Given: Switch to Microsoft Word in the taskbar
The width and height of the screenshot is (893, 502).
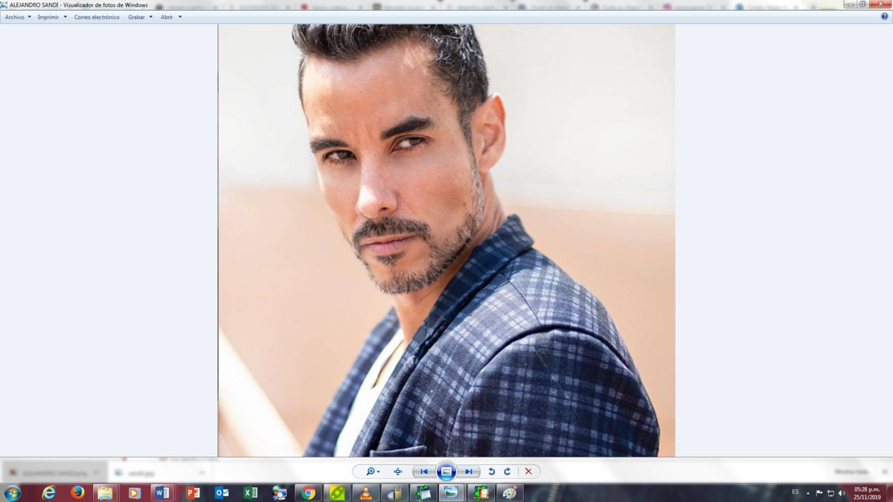Looking at the screenshot, I should 162,493.
